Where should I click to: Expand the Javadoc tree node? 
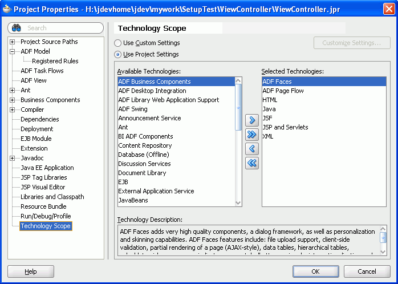point(12,158)
